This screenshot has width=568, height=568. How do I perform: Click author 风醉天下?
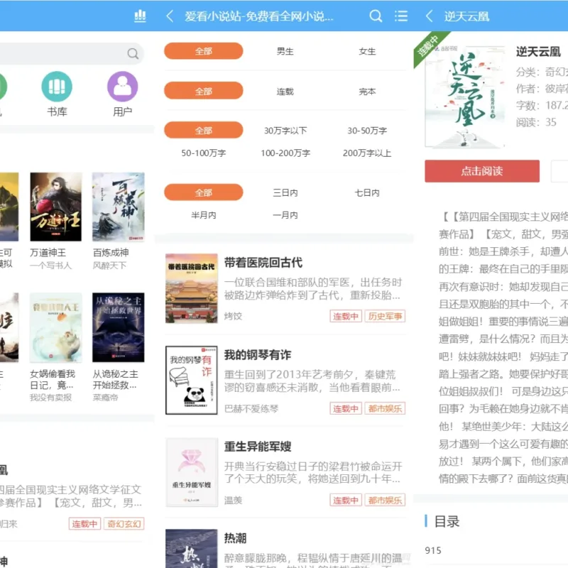click(109, 266)
